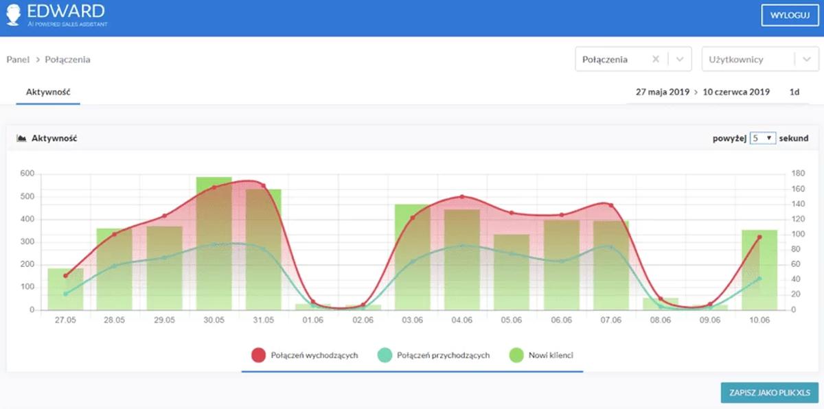Image resolution: width=824 pixels, height=409 pixels.
Task: Click the red Połączeń wychodzących legend circle
Action: [x=258, y=355]
